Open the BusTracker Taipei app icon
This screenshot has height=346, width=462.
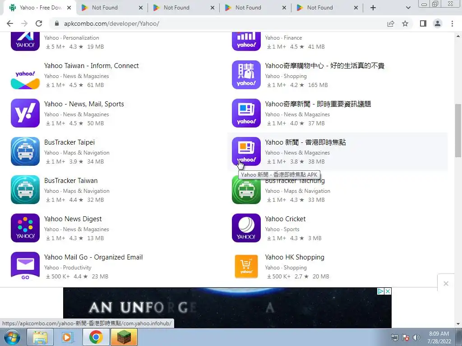(25, 151)
